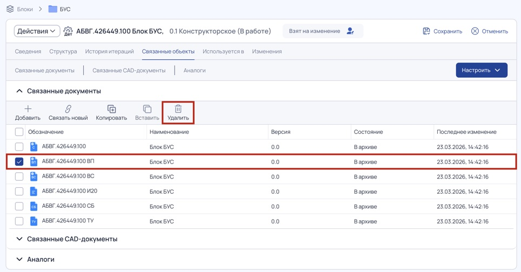
Task: Open the Действия dropdown menu
Action: point(37,31)
